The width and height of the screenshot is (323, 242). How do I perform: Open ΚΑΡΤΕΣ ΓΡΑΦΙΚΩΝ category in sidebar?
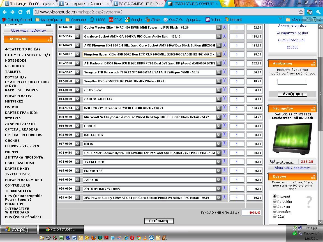22,113
